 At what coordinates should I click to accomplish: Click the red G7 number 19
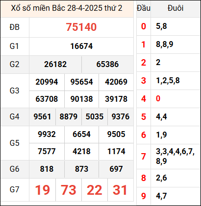click(42, 190)
